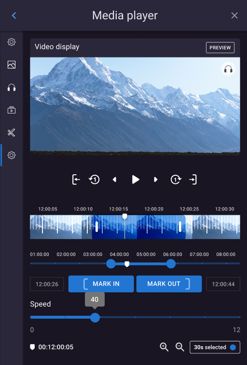Zoom in on the timeline
This screenshot has width=247, height=365.
tap(164, 347)
